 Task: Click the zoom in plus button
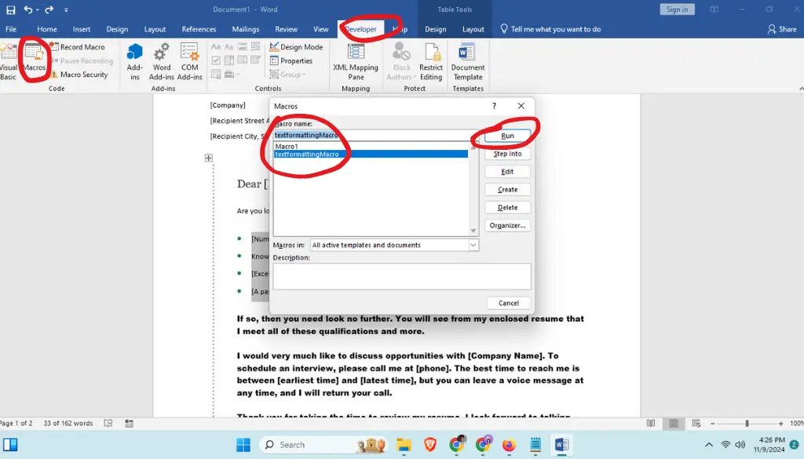coord(780,424)
